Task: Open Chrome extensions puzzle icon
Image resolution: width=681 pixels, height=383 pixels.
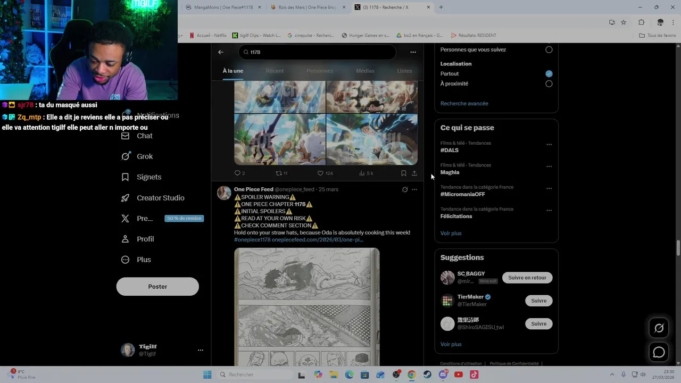Action: coord(641,22)
